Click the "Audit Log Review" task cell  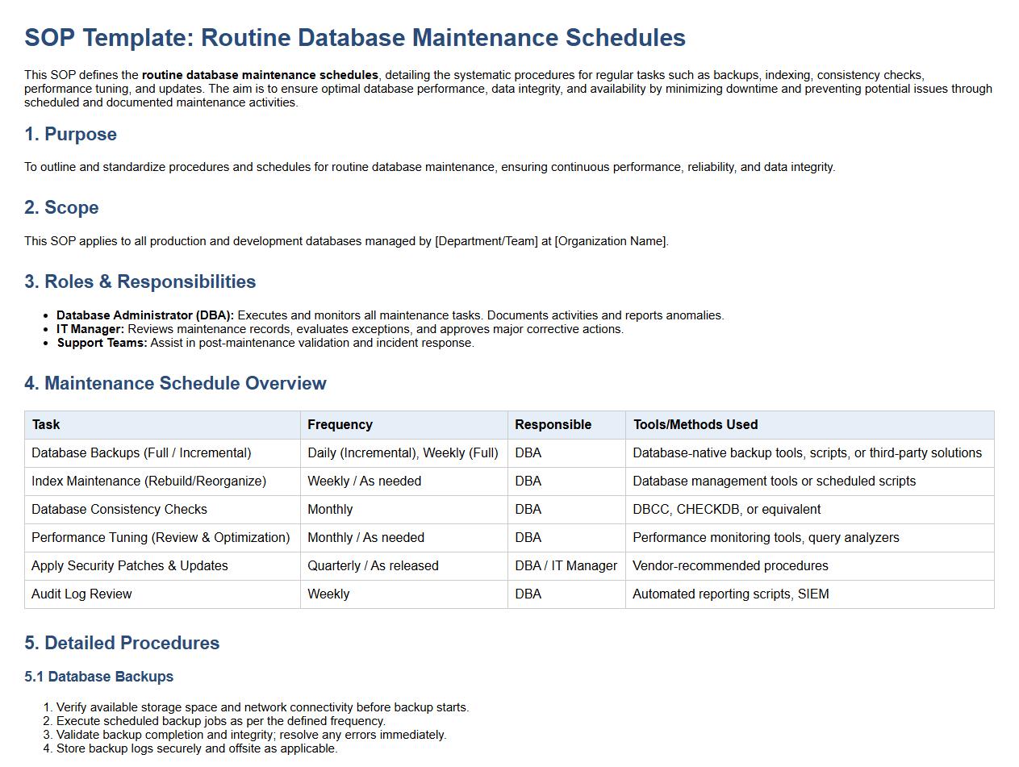[x=81, y=594]
